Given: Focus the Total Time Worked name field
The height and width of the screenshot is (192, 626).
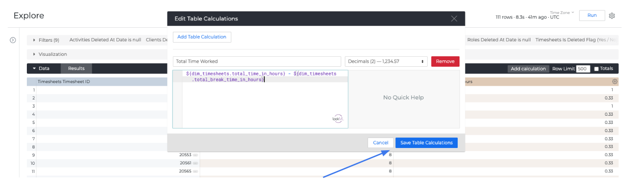Looking at the screenshot, I should 257,61.
